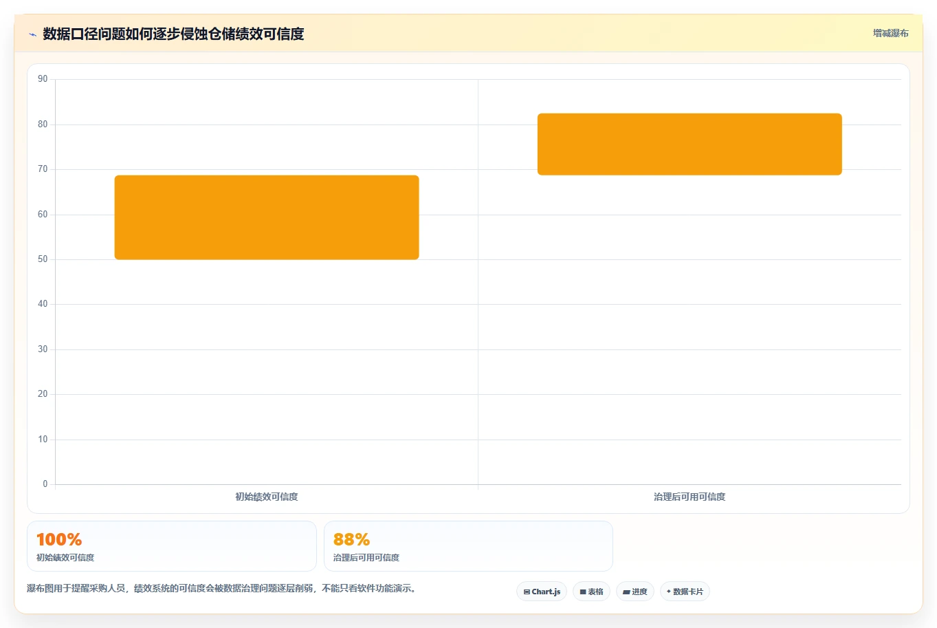The width and height of the screenshot is (937, 628).
Task: Click the 初始绩效可信度 label under 100%
Action: [x=65, y=558]
